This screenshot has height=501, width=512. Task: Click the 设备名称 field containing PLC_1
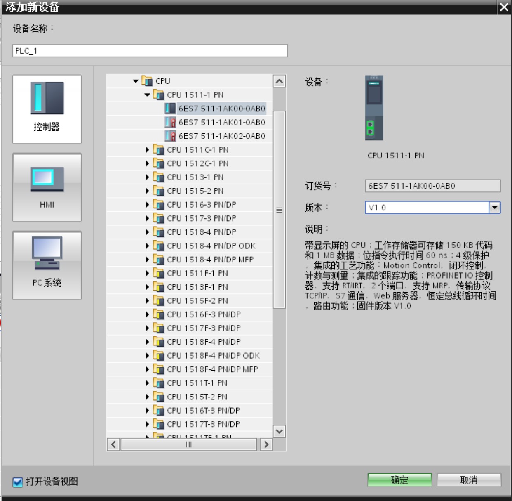pyautogui.click(x=150, y=51)
